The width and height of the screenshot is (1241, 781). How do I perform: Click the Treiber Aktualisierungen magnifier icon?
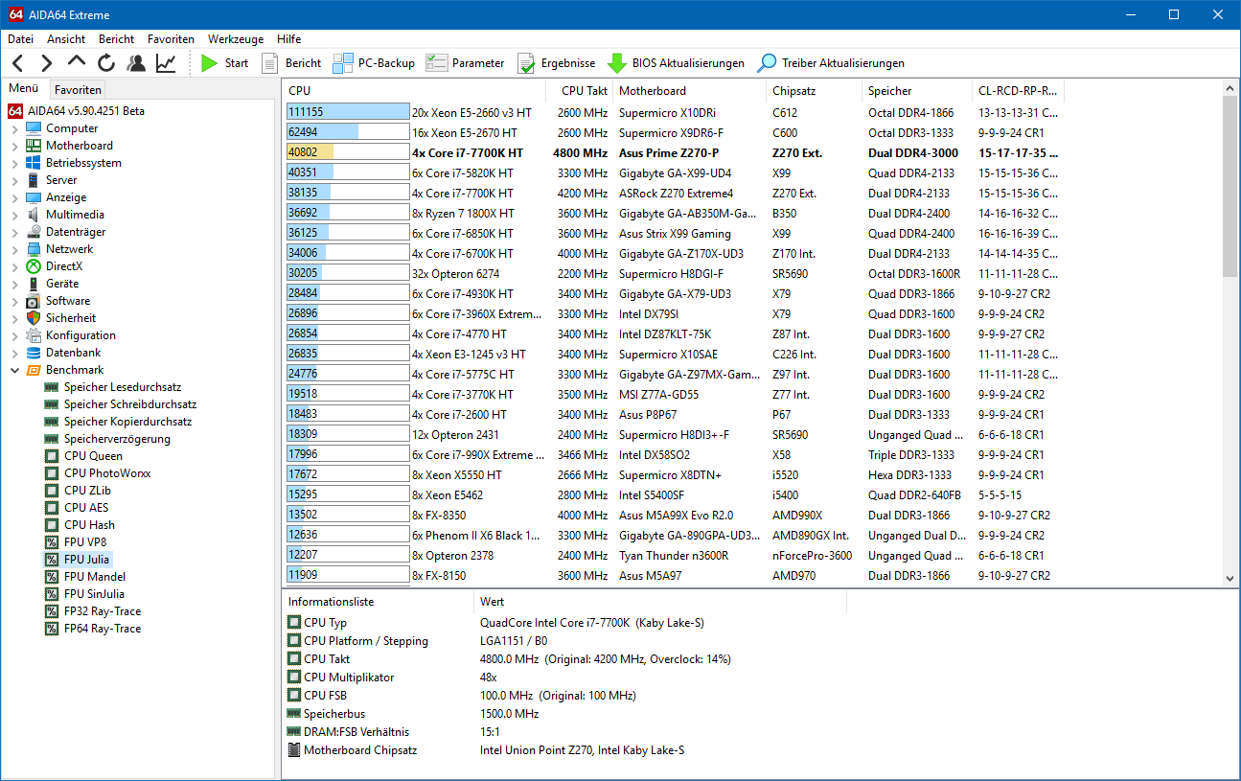767,63
